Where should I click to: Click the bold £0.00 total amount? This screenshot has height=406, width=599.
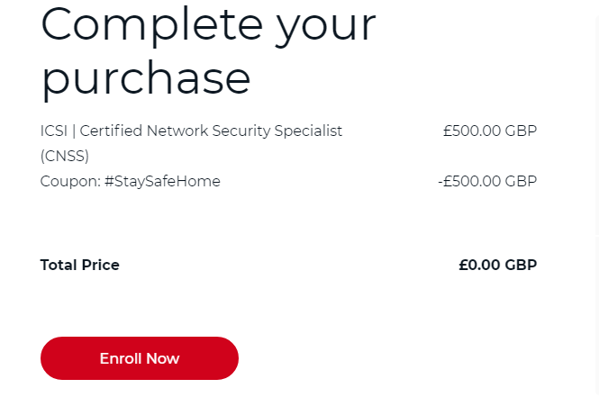pyautogui.click(x=479, y=265)
